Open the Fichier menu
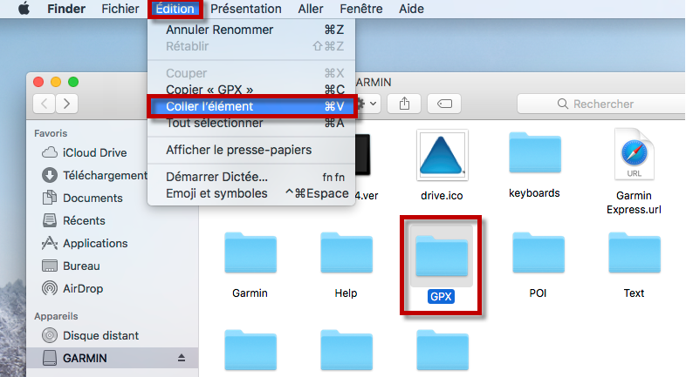 coord(120,9)
